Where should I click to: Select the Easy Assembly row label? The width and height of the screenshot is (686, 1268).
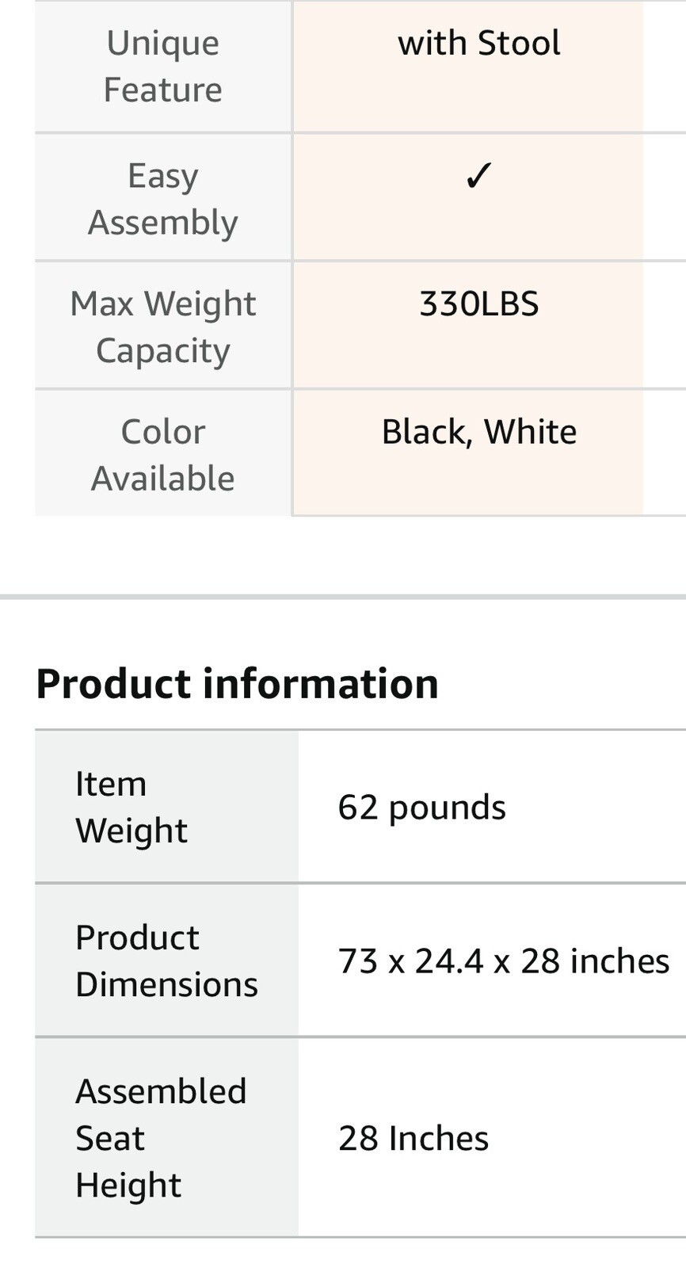162,199
